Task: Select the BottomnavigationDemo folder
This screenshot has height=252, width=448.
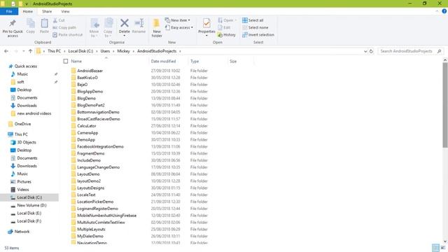Action: pyautogui.click(x=98, y=112)
